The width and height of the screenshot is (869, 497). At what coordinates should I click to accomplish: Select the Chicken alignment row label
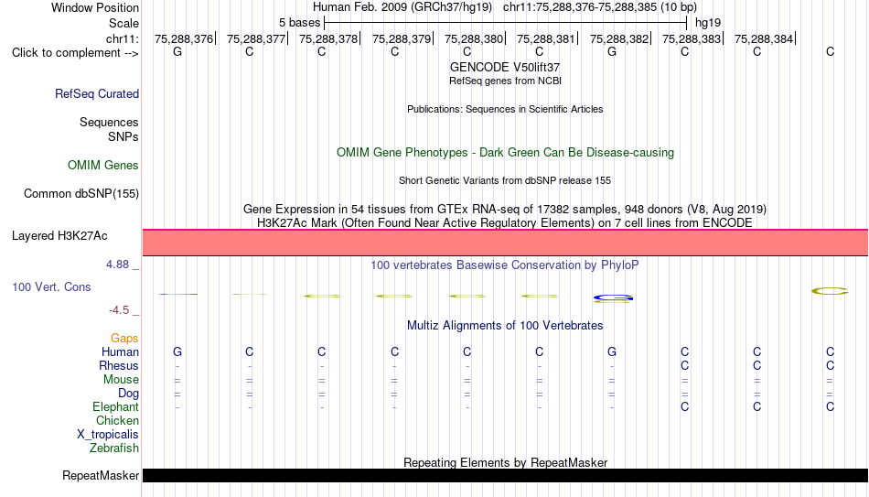117,421
